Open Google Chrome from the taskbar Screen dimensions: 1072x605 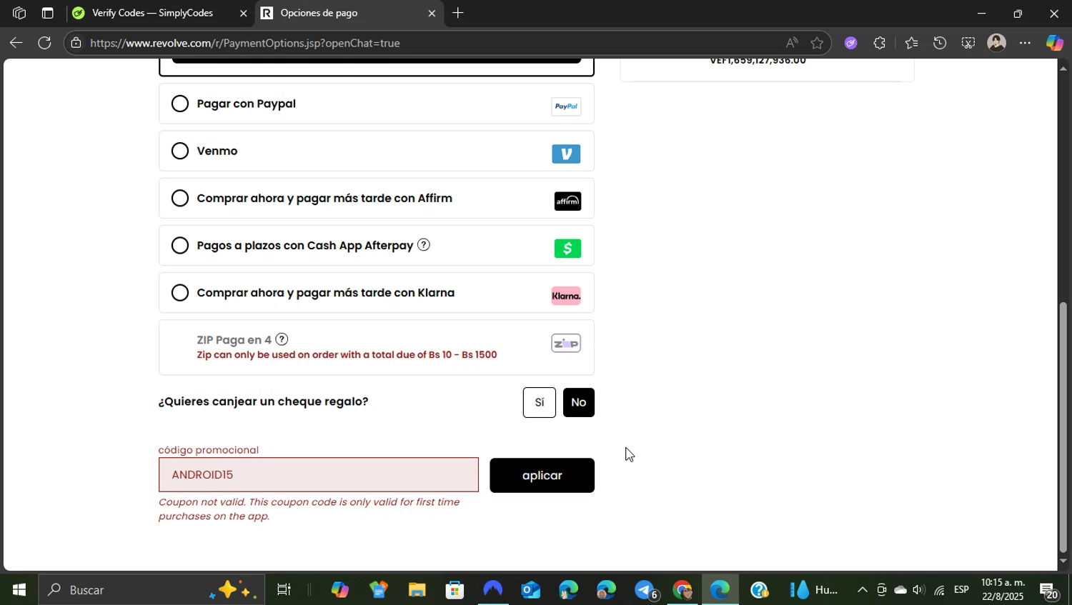coord(683,590)
